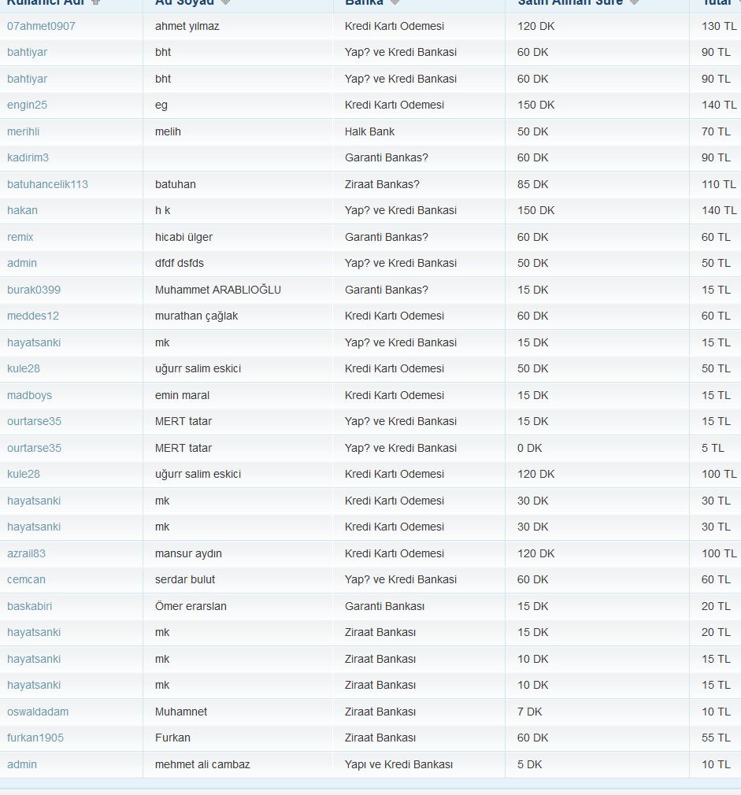Open furkan1905 username link
The image size is (741, 795).
coord(35,738)
